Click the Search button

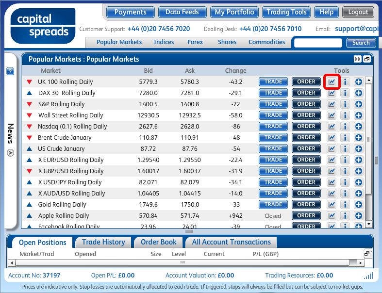pyautogui.click(x=361, y=43)
